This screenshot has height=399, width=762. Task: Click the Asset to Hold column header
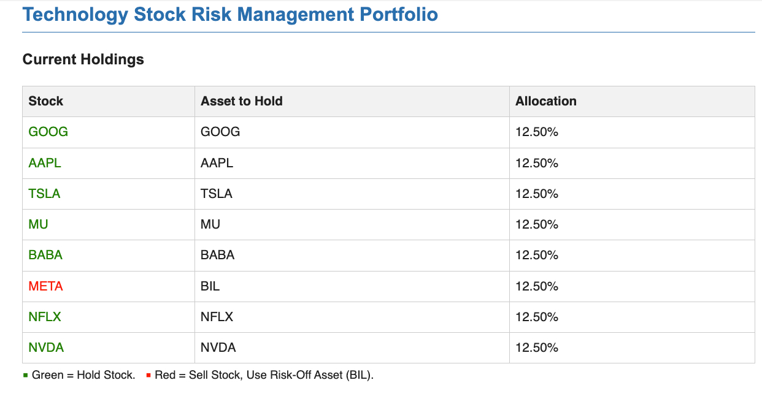pyautogui.click(x=241, y=101)
